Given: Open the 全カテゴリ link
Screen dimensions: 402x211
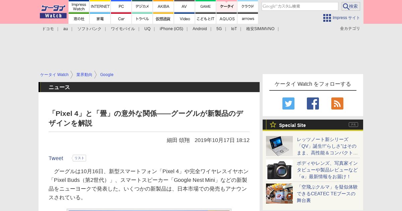Looking at the screenshot, I should (350, 28).
